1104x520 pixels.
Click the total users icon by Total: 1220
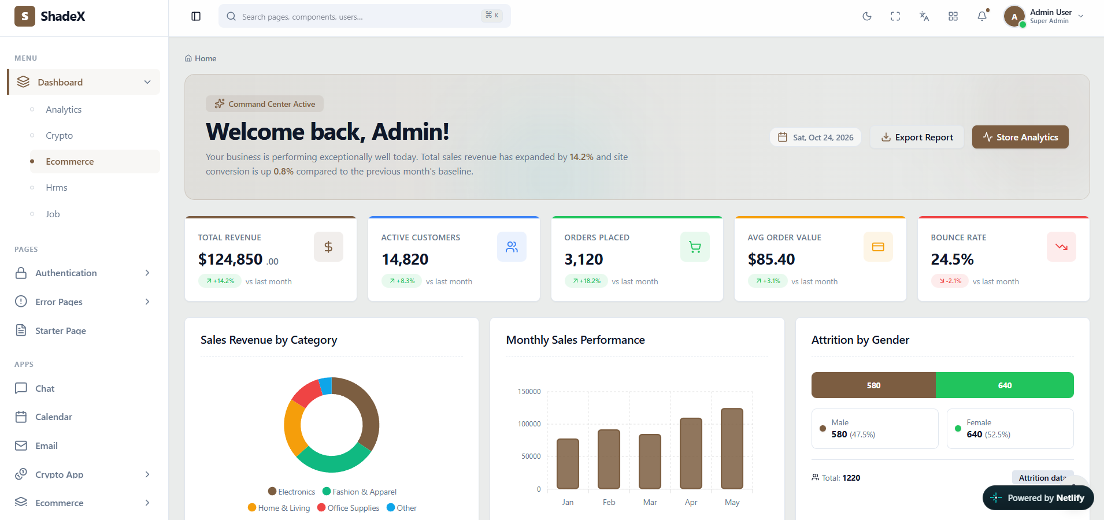pyautogui.click(x=815, y=477)
